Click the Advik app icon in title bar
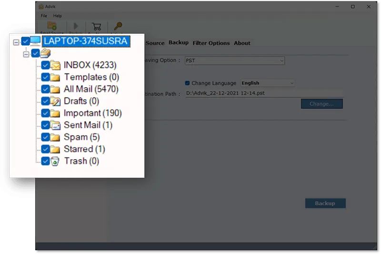Image resolution: width=381 pixels, height=254 pixels. coord(41,7)
